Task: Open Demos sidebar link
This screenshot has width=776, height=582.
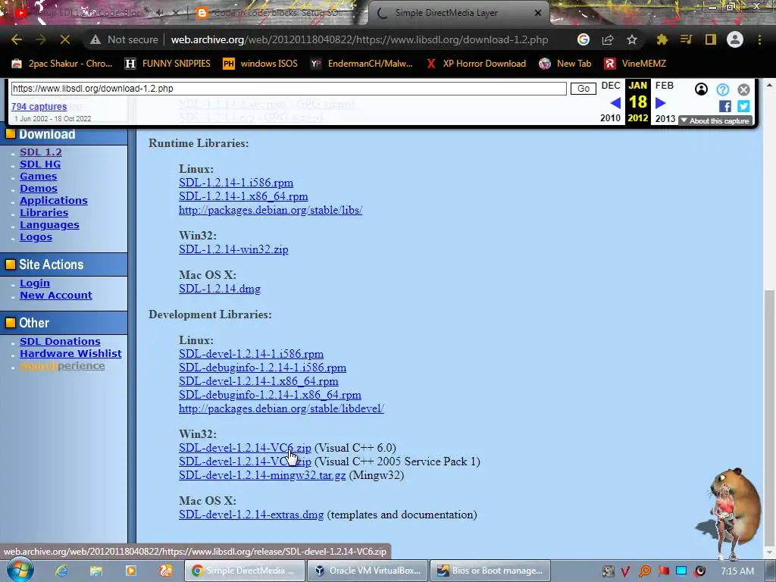Action: 39,189
